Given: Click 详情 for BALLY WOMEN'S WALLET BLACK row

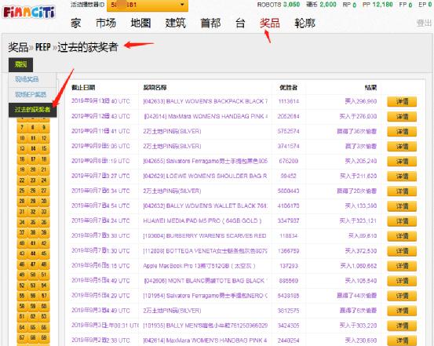Looking at the screenshot, I should (402, 206).
